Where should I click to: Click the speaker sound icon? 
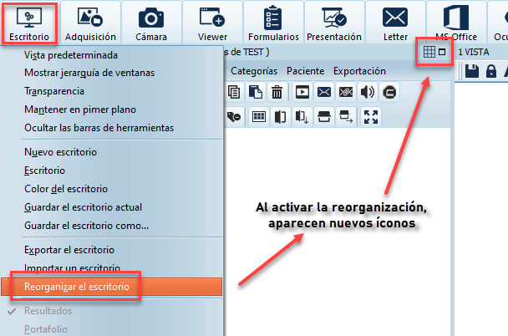click(368, 92)
